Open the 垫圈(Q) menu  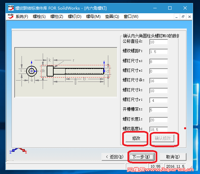(112, 17)
